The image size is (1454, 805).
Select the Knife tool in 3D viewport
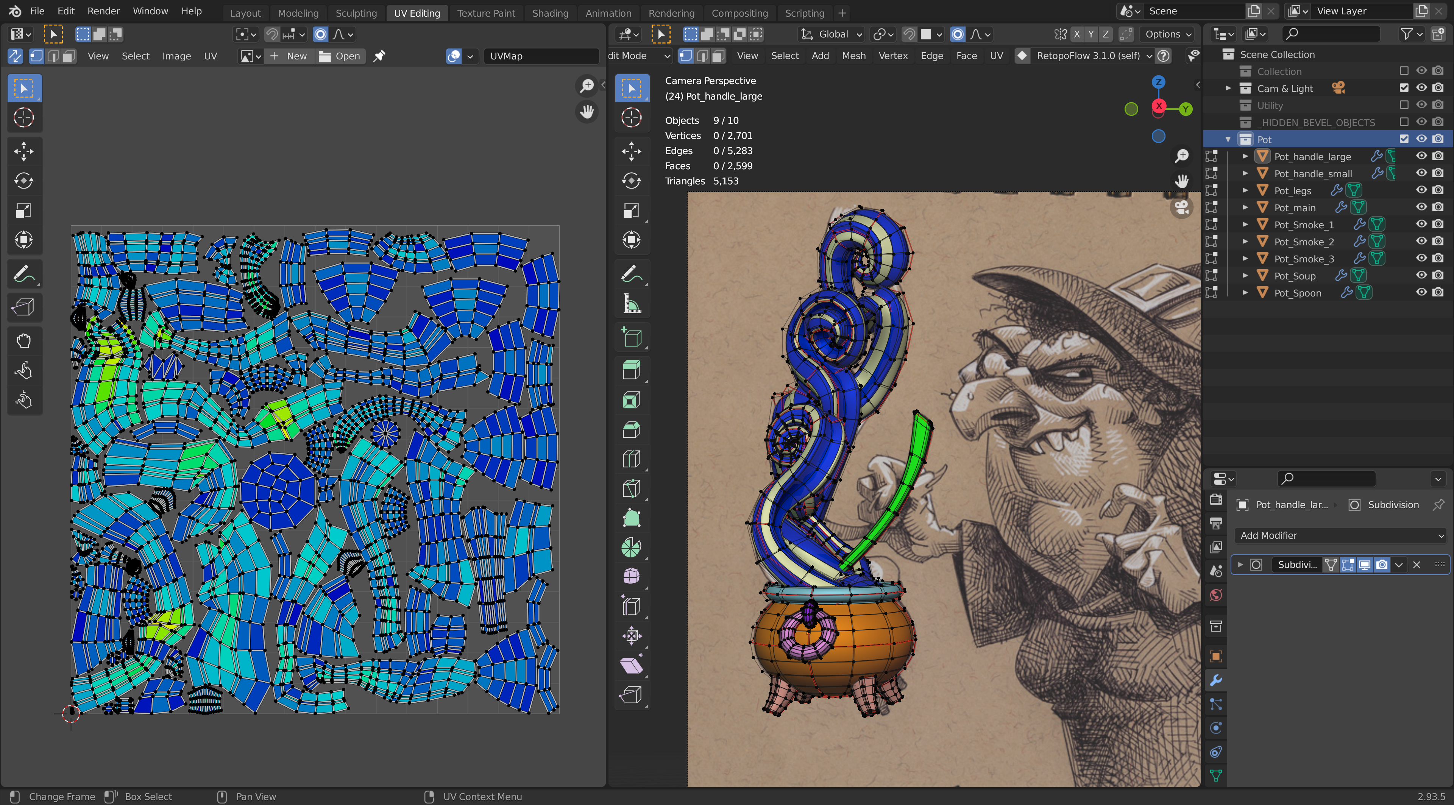[x=631, y=488]
